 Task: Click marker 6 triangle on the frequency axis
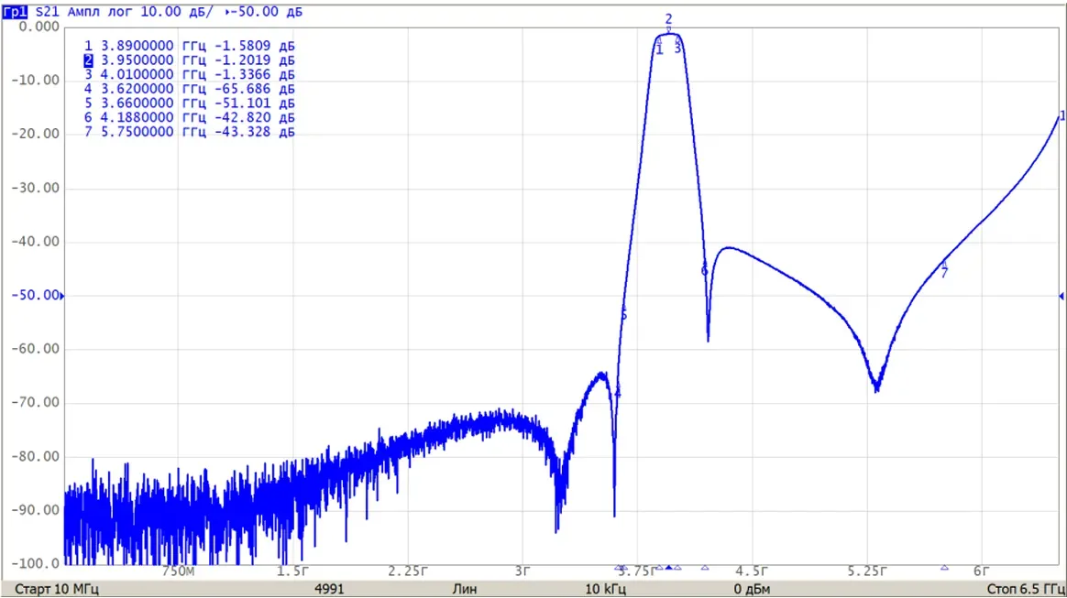point(705,568)
